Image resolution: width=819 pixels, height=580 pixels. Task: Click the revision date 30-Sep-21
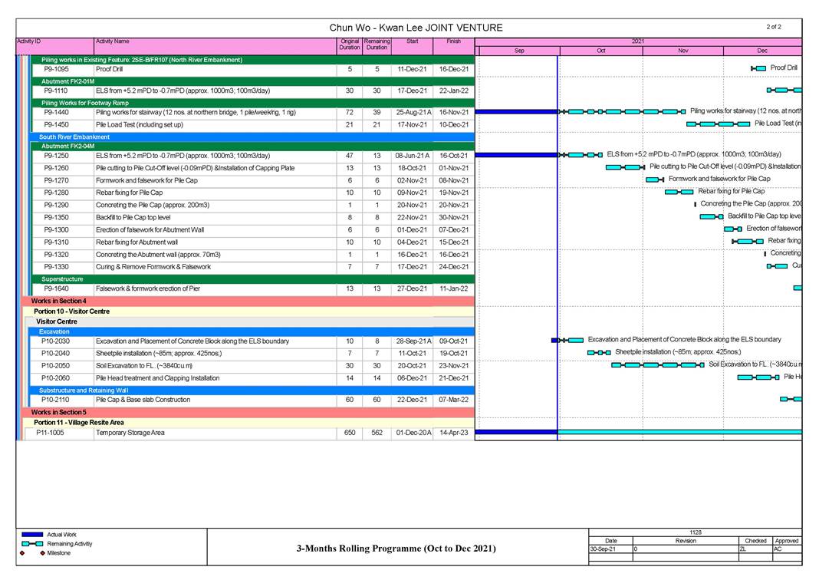[604, 549]
